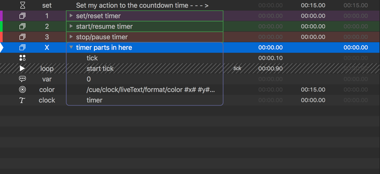Click the italic tick target in loop row

tap(237, 68)
